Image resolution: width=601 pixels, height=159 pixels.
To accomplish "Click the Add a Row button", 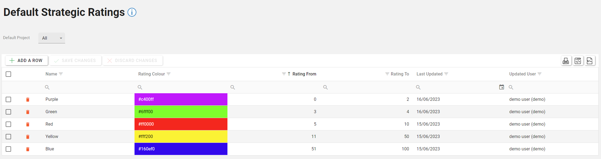I will (x=26, y=61).
